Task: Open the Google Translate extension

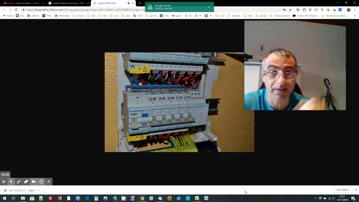Action: click(x=298, y=10)
